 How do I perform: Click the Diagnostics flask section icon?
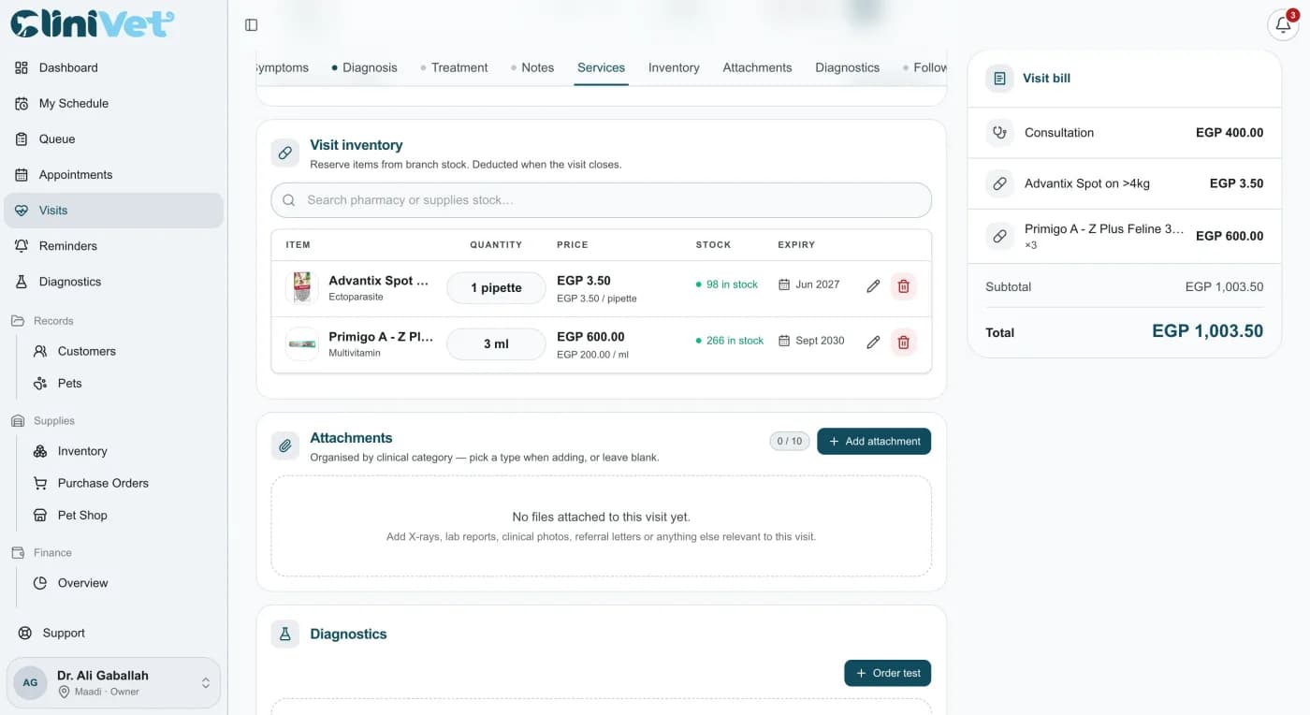click(x=285, y=634)
